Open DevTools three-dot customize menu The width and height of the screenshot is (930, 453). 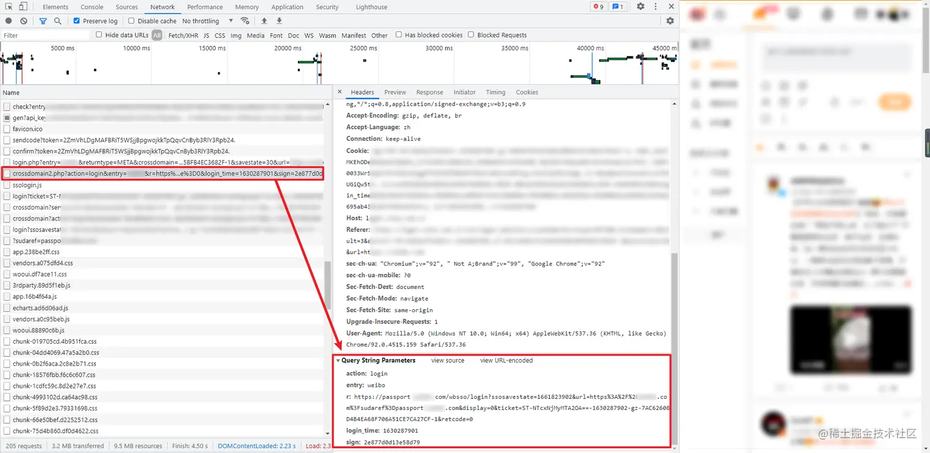tap(655, 7)
